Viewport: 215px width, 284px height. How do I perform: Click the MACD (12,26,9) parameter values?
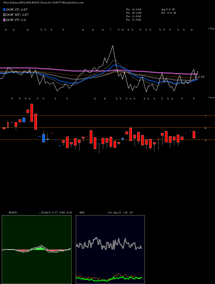(x=55, y=213)
